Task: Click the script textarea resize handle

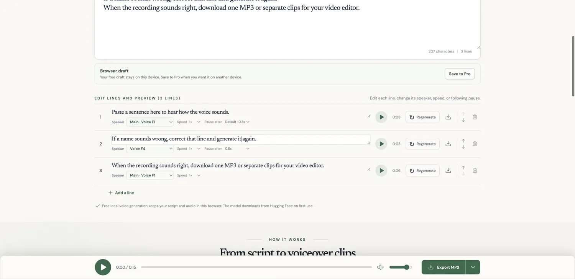Action: [478, 47]
